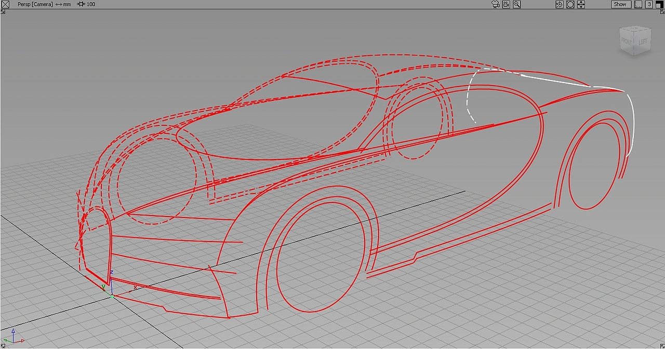Image resolution: width=665 pixels, height=349 pixels.
Task: Click the window close box icon
Action: [4, 4]
